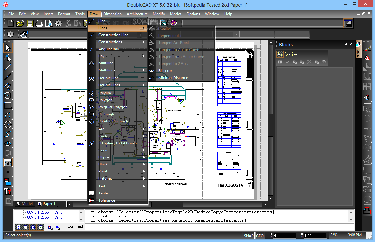Select the Spline tool in left toolbar

point(8,134)
